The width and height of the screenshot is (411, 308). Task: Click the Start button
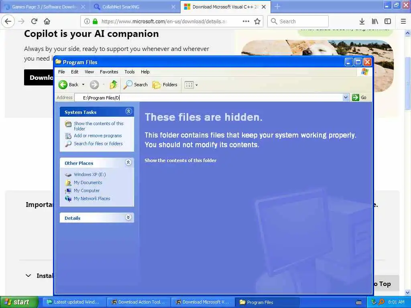pyautogui.click(x=19, y=302)
